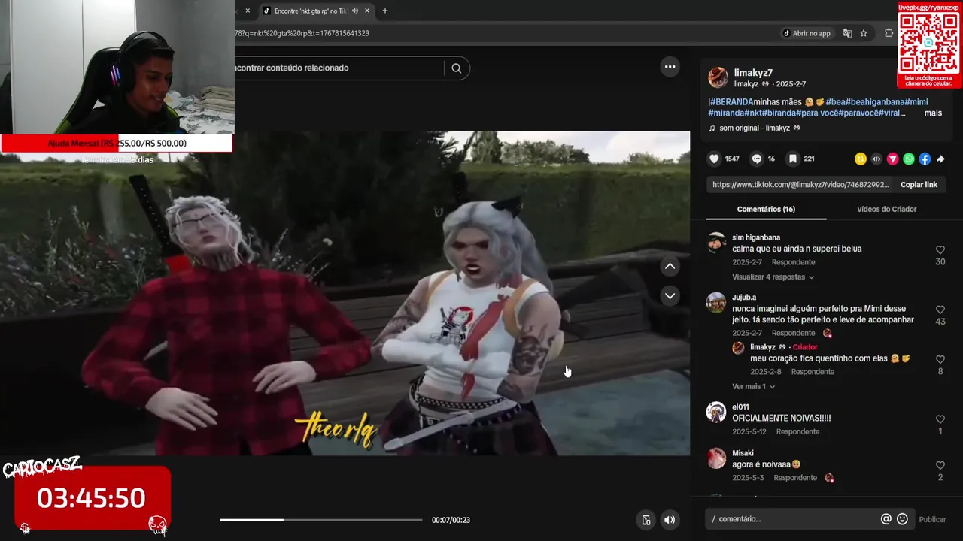
Task: Open Jujub.a's commenter avatar
Action: coord(716,302)
